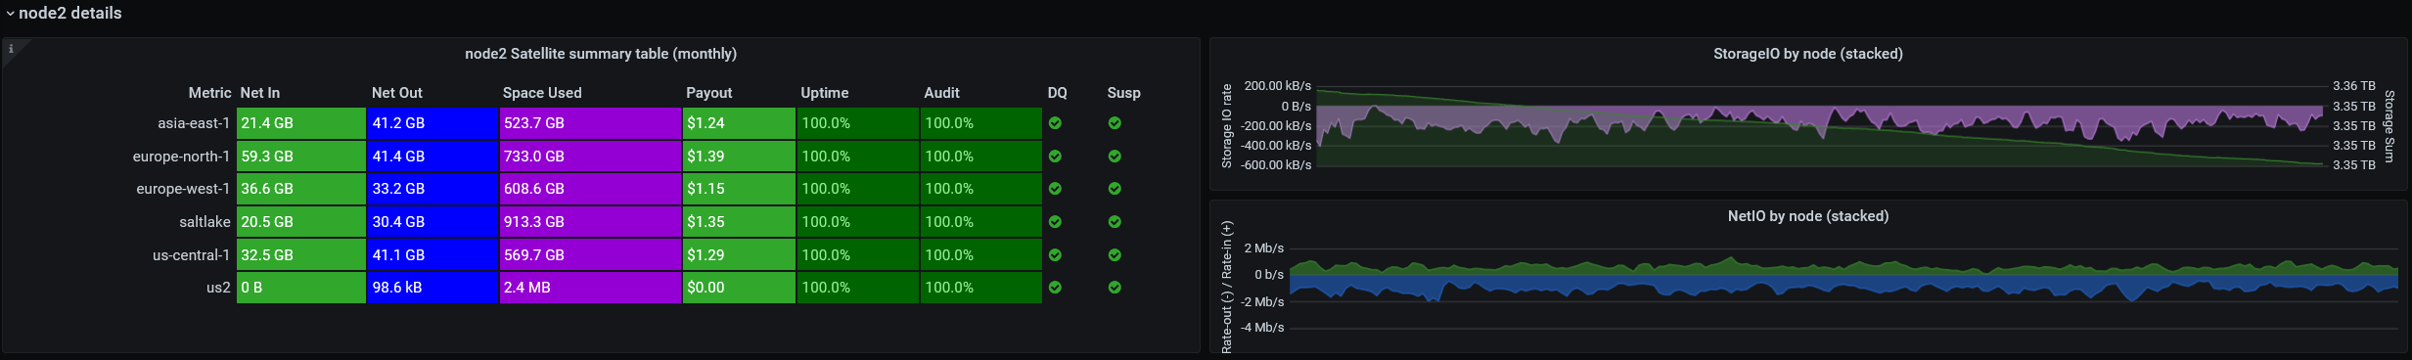This screenshot has height=360, width=2412.
Task: Click the Susp check icon for us-central-1
Action: click(x=1115, y=255)
